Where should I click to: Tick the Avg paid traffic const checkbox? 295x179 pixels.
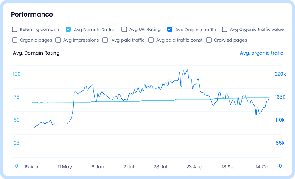pyautogui.click(x=151, y=40)
